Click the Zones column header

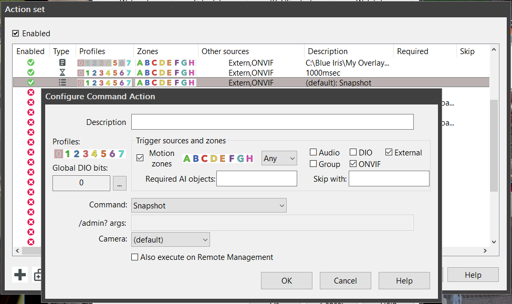pos(147,51)
